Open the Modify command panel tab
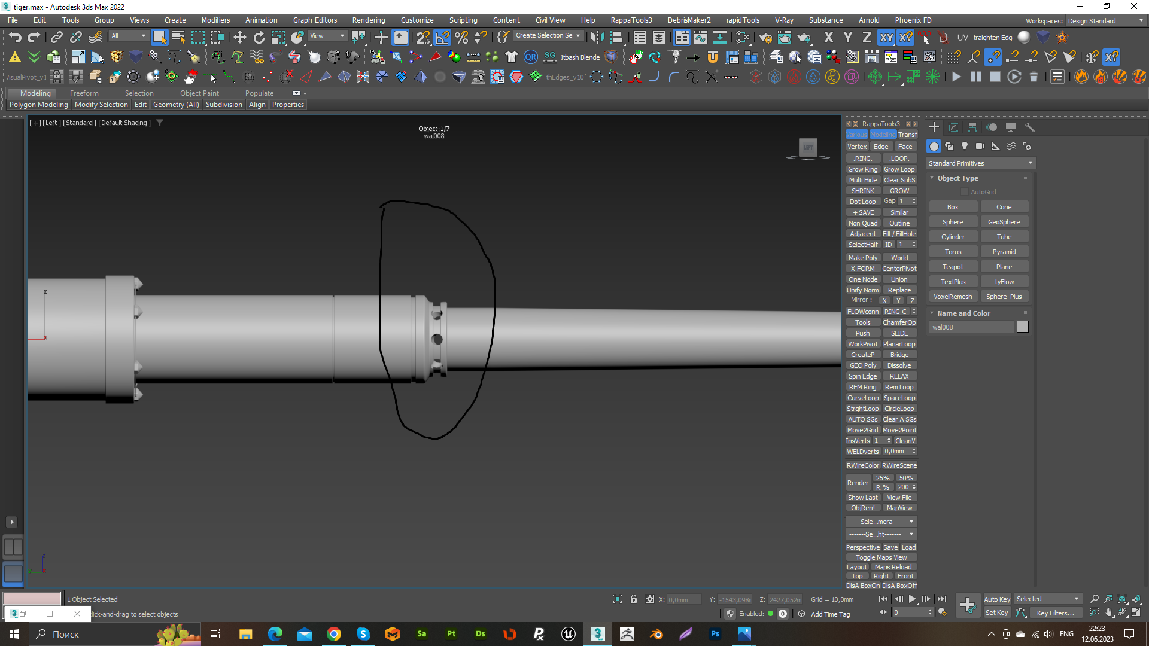This screenshot has height=646, width=1149. click(x=953, y=127)
